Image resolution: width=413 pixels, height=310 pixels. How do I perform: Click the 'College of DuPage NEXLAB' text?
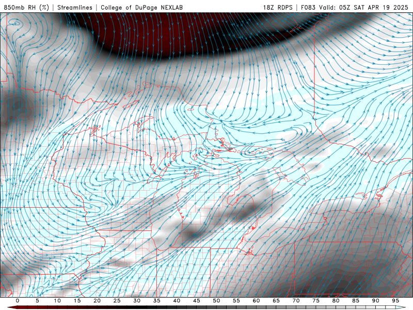coord(141,7)
